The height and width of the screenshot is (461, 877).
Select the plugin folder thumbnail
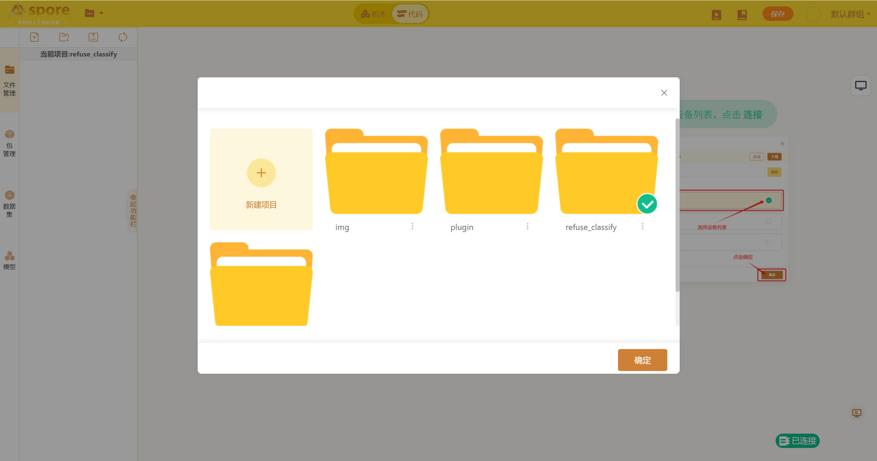491,172
